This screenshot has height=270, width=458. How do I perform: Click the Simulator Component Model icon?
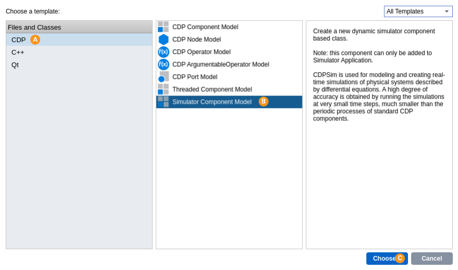point(163,102)
